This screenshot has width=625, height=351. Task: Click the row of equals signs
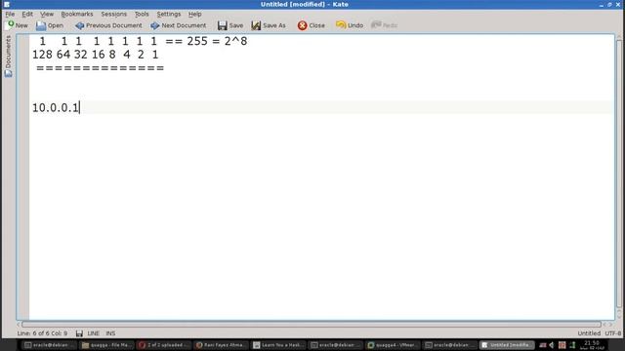tap(100, 68)
